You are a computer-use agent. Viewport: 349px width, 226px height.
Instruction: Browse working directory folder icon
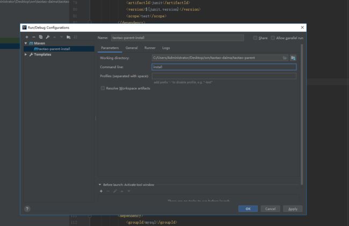(285, 58)
